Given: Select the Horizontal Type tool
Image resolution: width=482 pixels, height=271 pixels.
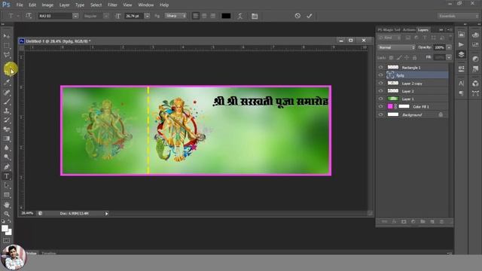Looking at the screenshot, I should [x=7, y=176].
